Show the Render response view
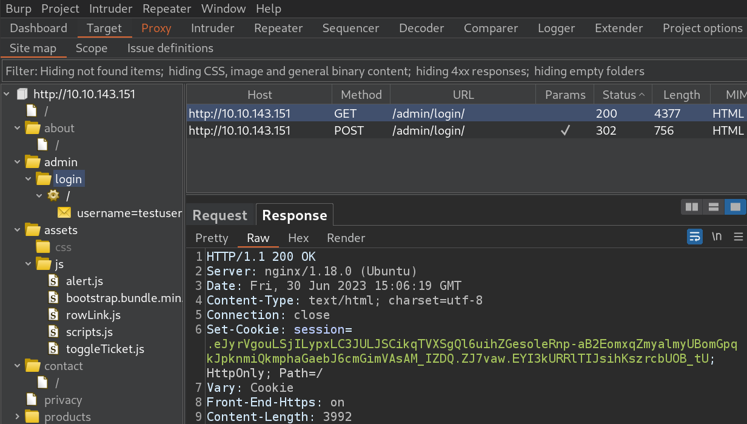 (x=346, y=238)
